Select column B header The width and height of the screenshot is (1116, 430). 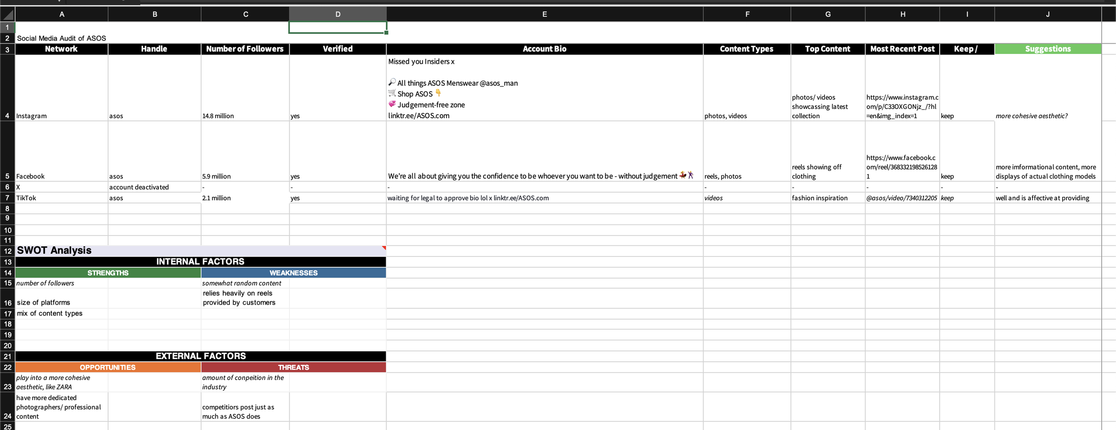coord(154,14)
